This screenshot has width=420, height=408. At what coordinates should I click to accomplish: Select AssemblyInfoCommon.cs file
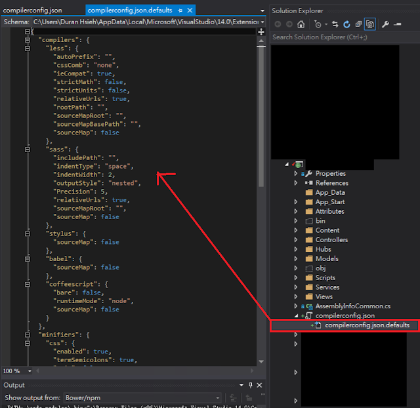(353, 306)
